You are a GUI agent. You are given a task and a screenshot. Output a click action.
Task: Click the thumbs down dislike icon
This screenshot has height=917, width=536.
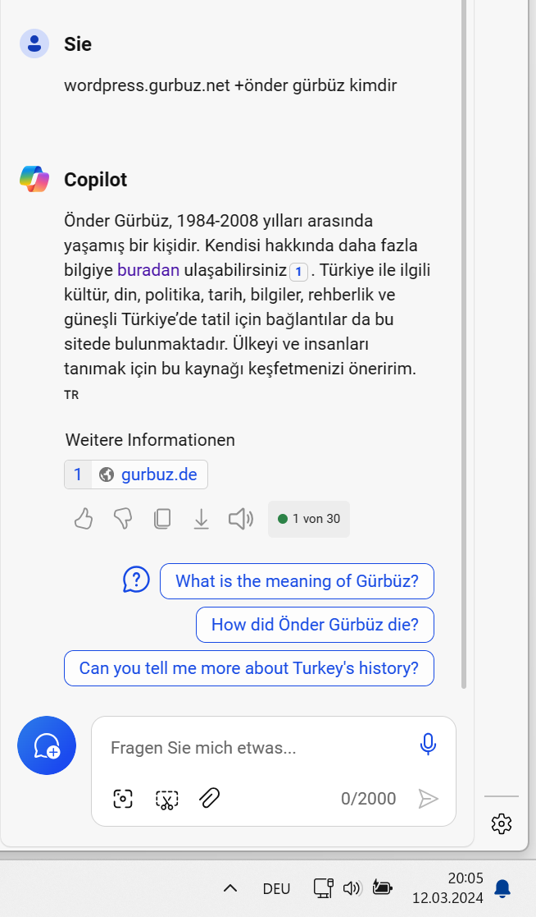coord(123,519)
